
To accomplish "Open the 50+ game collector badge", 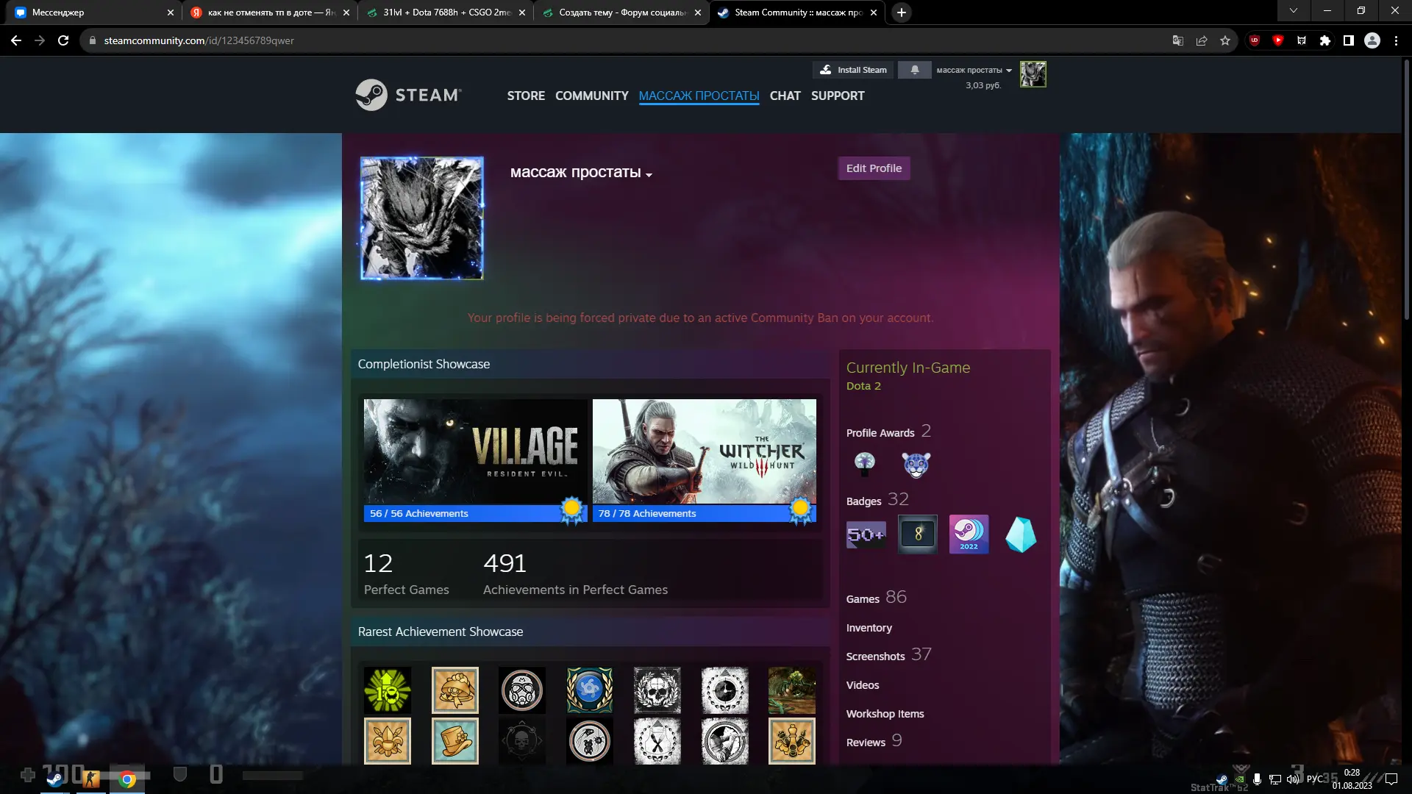I will point(866,534).
